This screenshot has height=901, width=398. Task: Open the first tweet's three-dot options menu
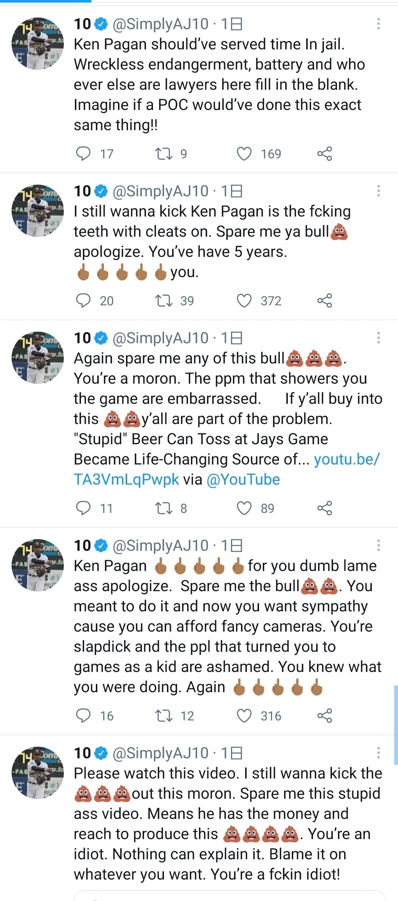click(x=378, y=24)
